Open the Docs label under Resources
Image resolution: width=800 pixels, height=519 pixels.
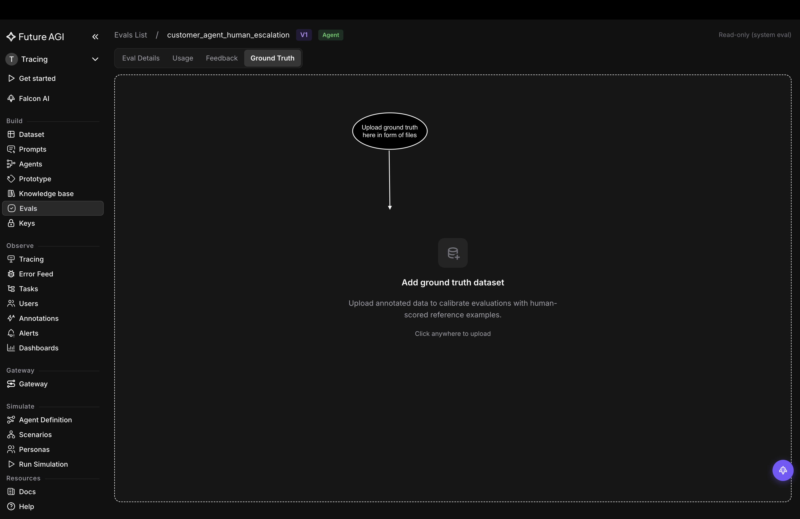point(27,492)
